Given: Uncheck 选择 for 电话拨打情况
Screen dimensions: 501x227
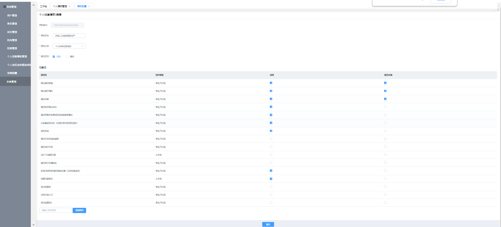Looking at the screenshot, I should pos(271,91).
